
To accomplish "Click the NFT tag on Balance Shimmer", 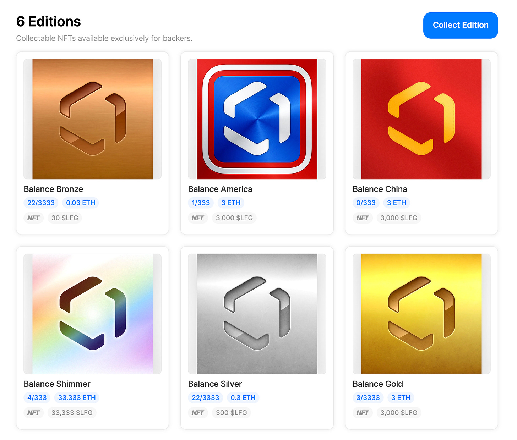I will 33,413.
